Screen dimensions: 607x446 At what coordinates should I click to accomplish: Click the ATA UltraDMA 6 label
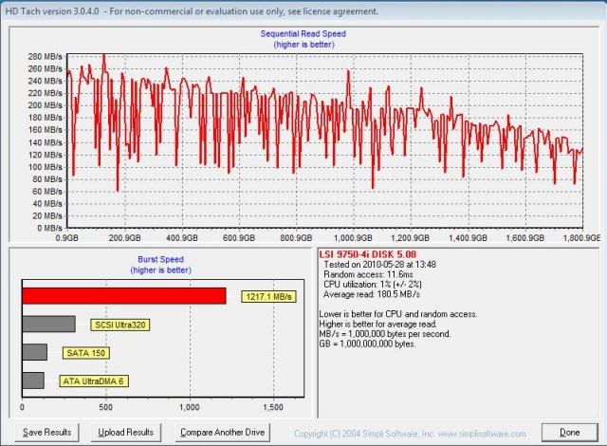click(93, 381)
